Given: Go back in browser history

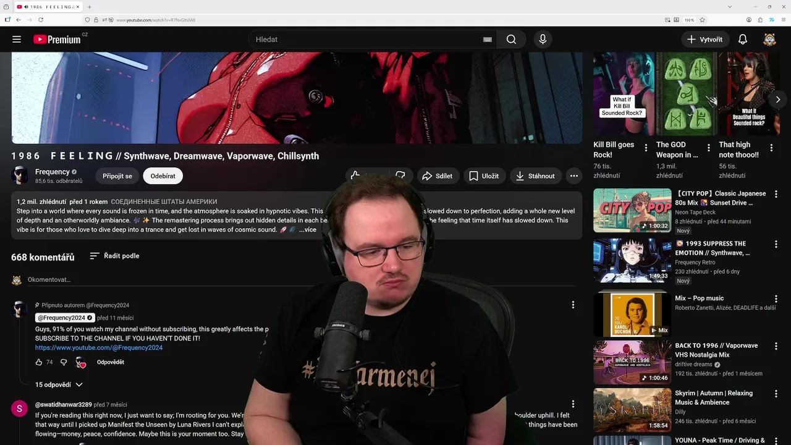Looking at the screenshot, I should tap(19, 20).
